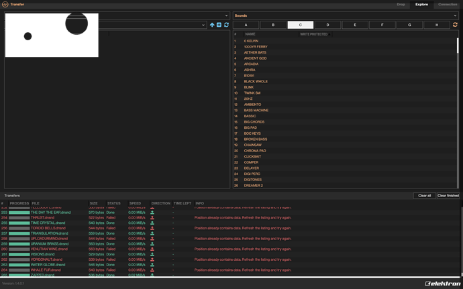This screenshot has width=463, height=289.
Task: Select sound bank B
Action: [x=273, y=25]
